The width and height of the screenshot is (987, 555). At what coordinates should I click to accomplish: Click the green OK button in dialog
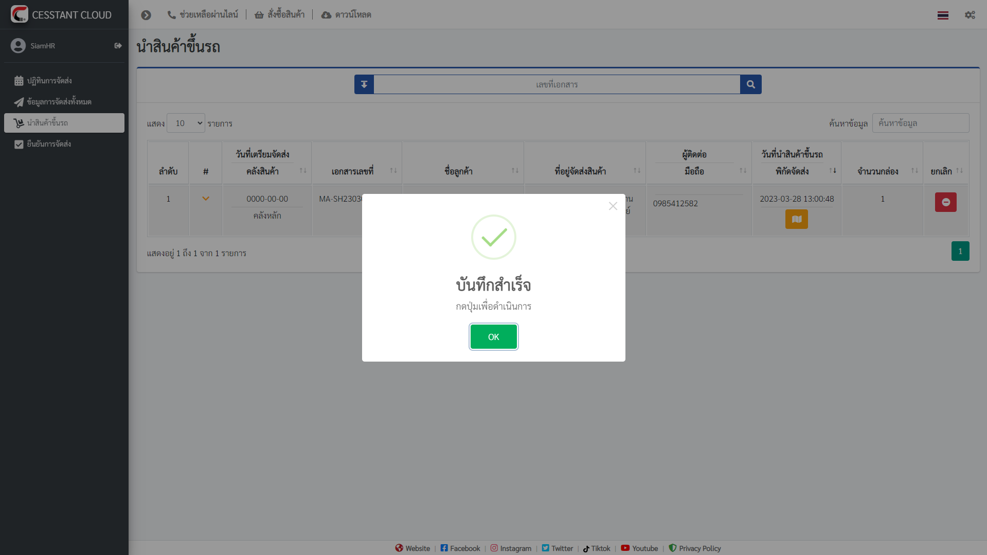(x=493, y=337)
